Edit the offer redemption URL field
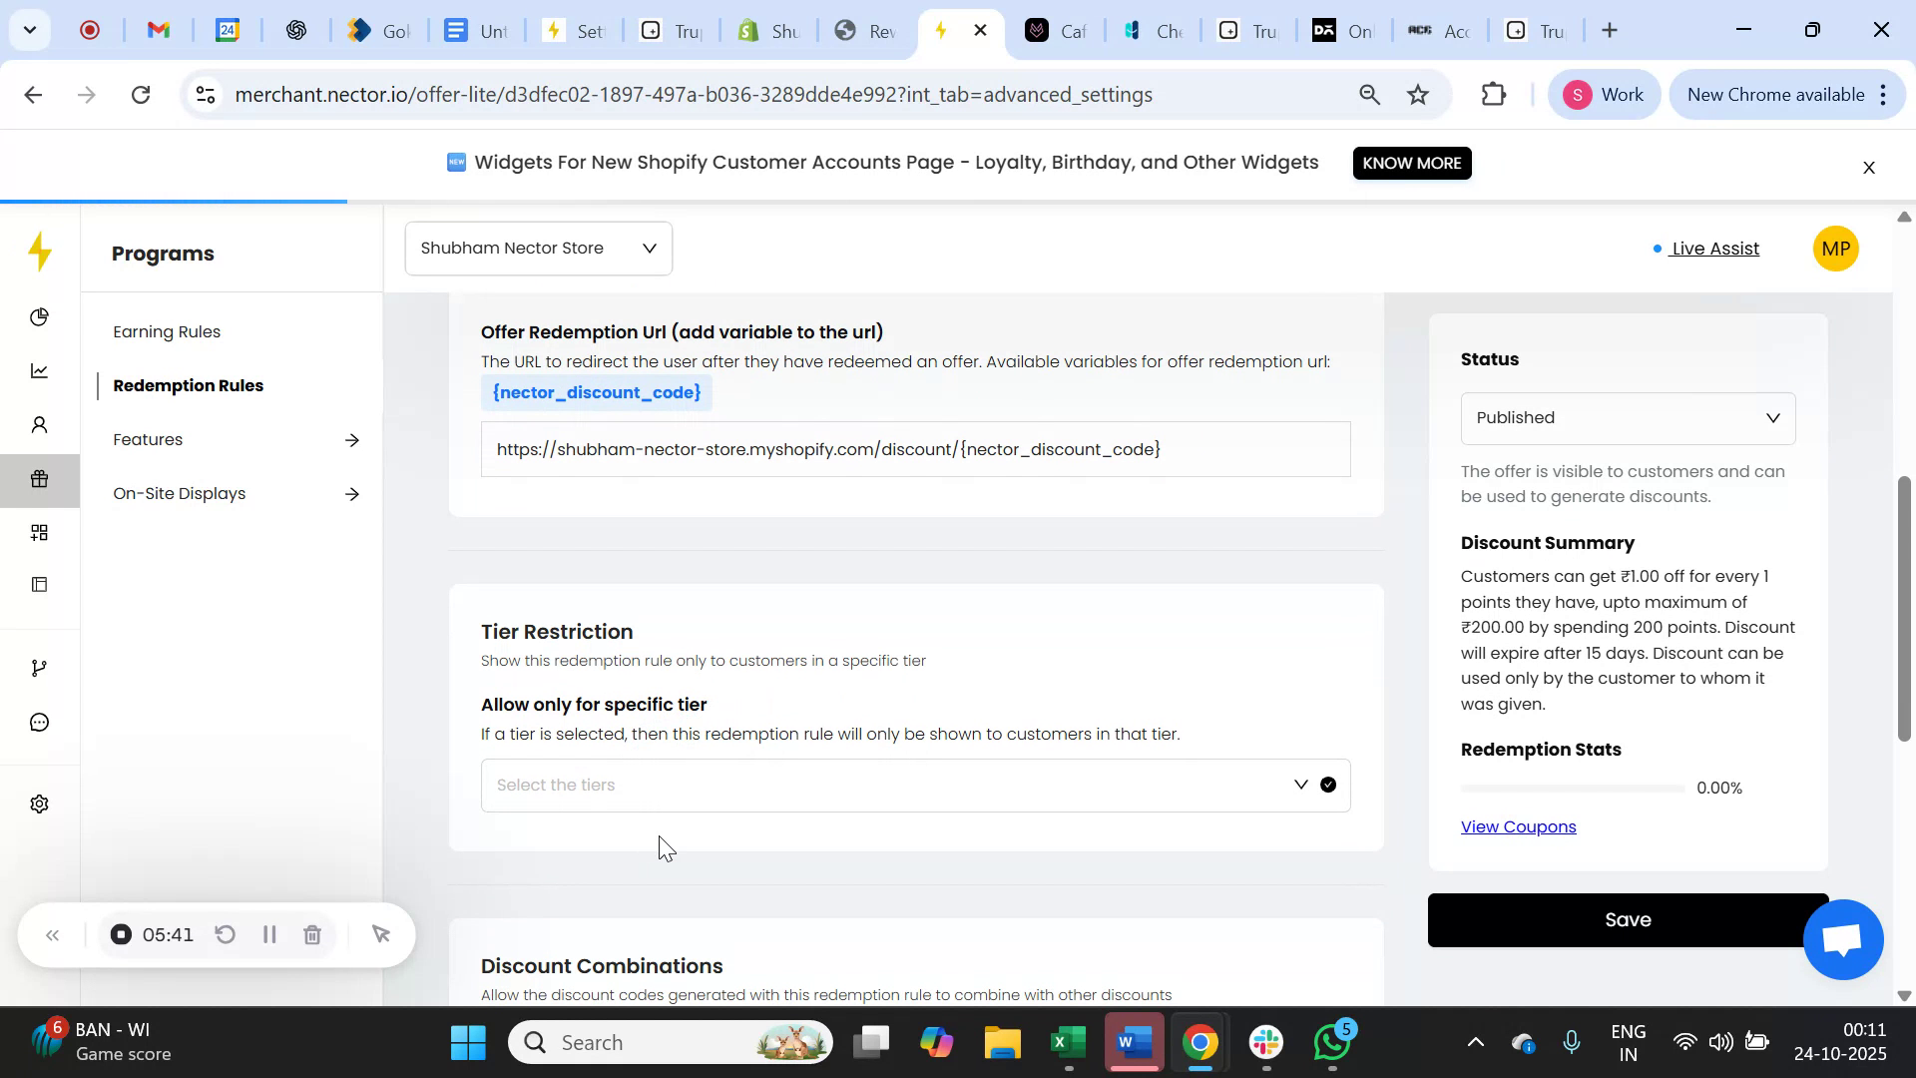The image size is (1916, 1078). (x=916, y=449)
